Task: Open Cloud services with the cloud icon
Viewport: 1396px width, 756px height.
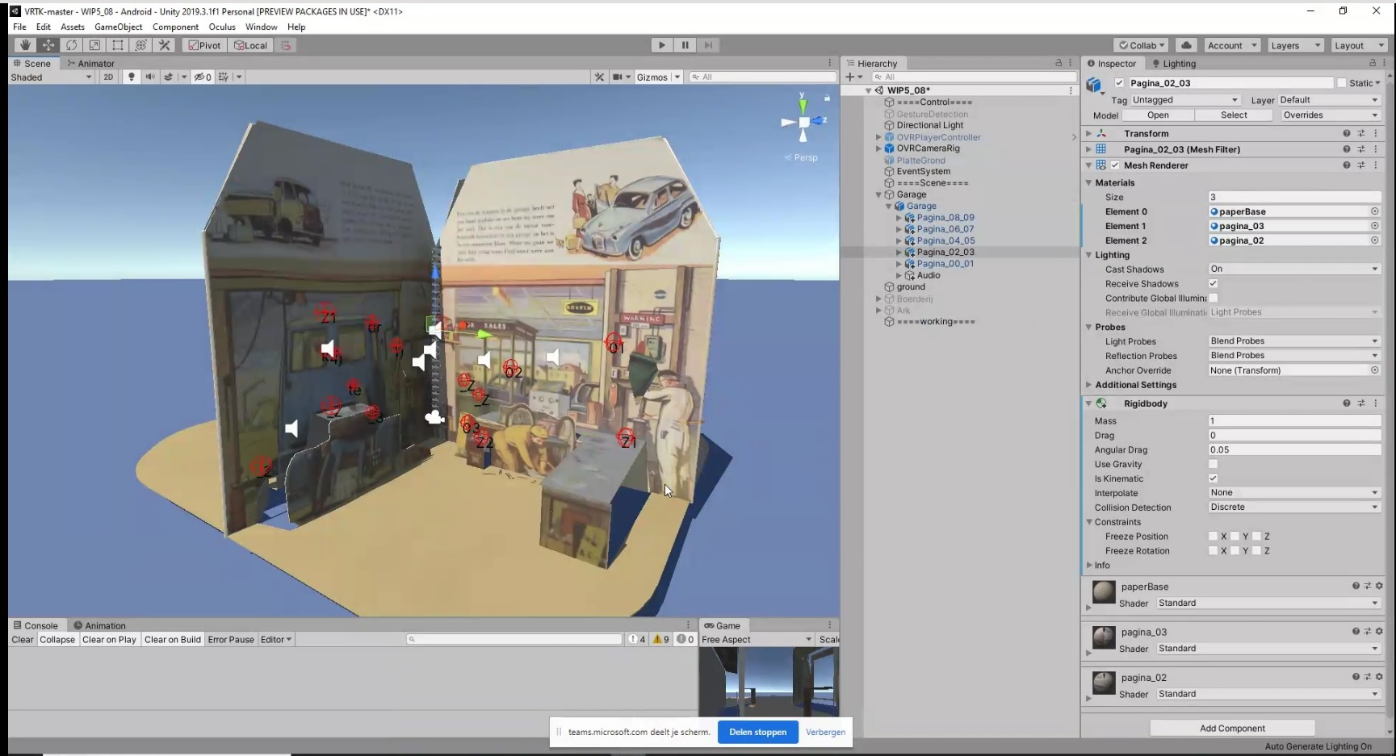Action: pos(1186,45)
